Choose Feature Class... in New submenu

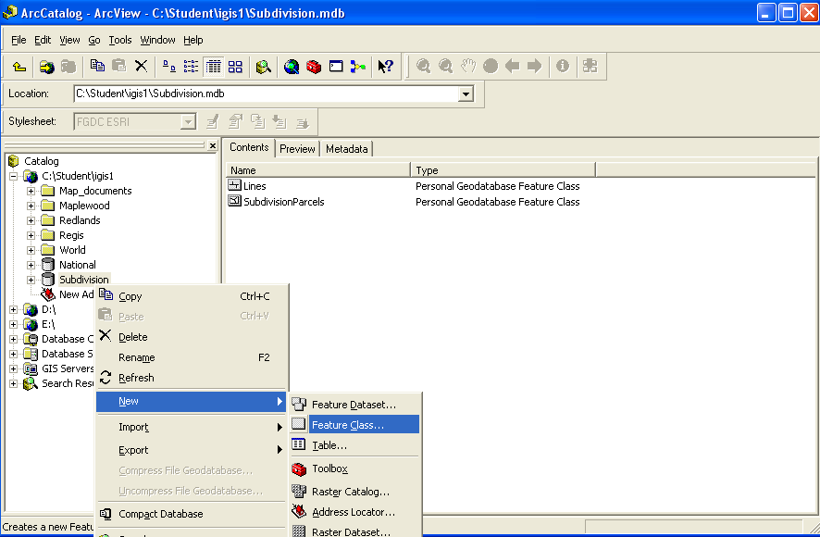pos(355,424)
